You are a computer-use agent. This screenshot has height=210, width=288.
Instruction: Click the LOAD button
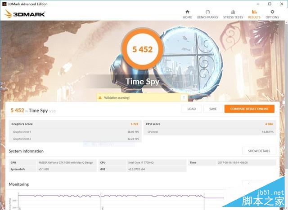[192, 109]
